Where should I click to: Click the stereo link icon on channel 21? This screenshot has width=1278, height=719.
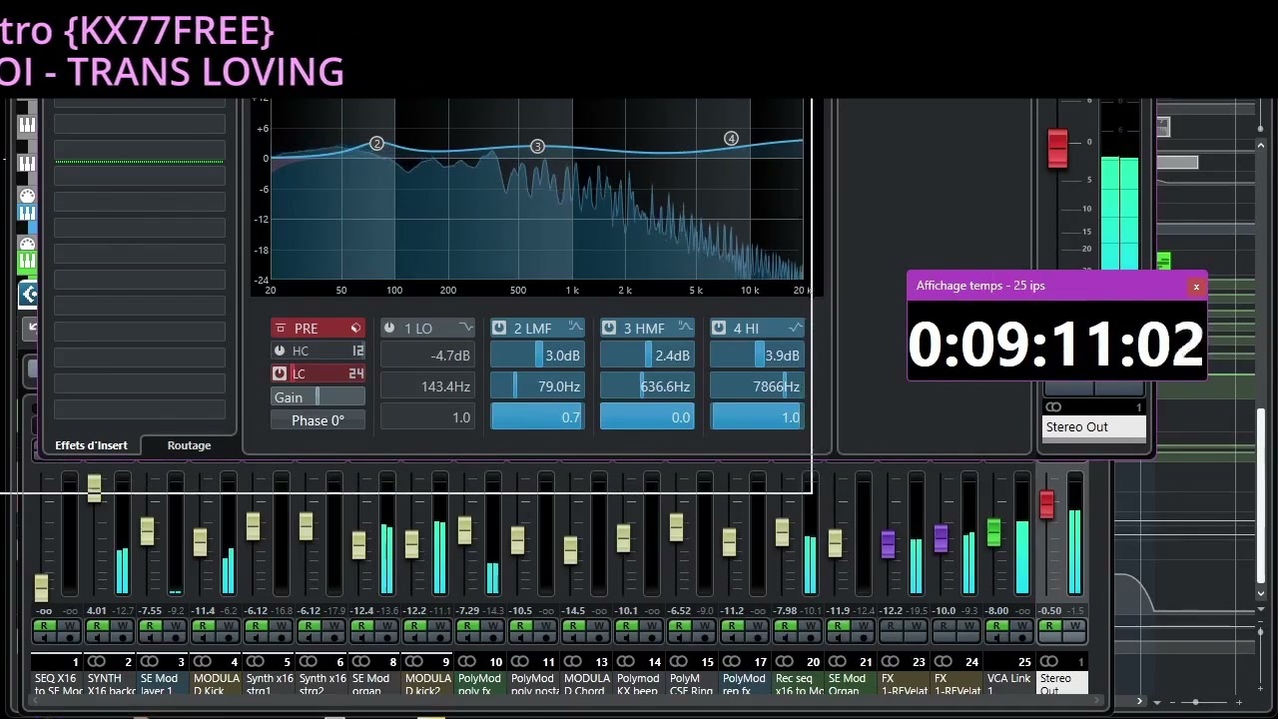(838, 661)
